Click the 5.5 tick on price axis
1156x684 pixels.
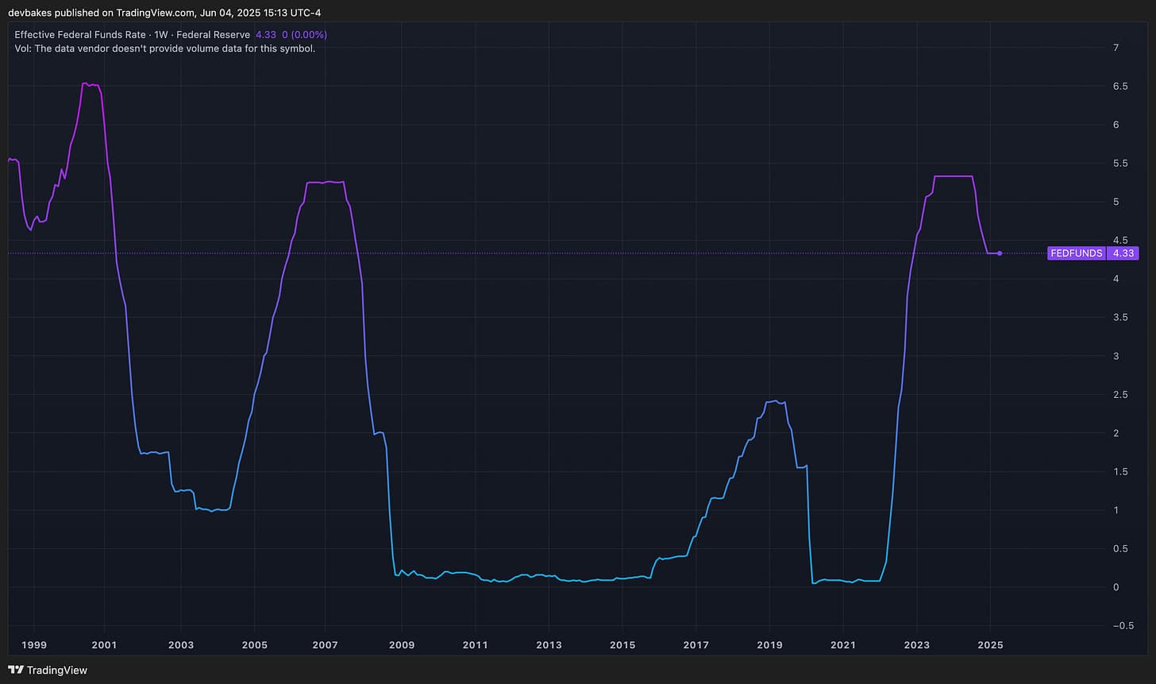(1120, 163)
